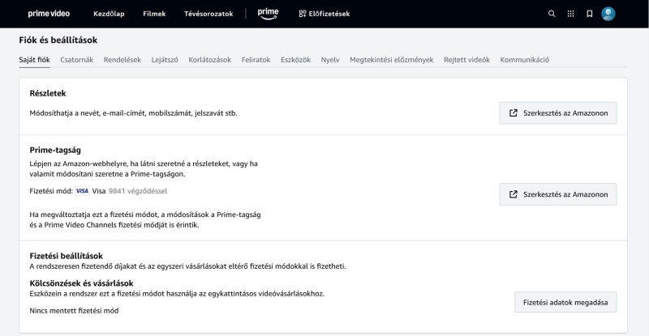Screen dimensions: 649x336
Task: Switch to the Nyelv tab
Action: [330, 60]
